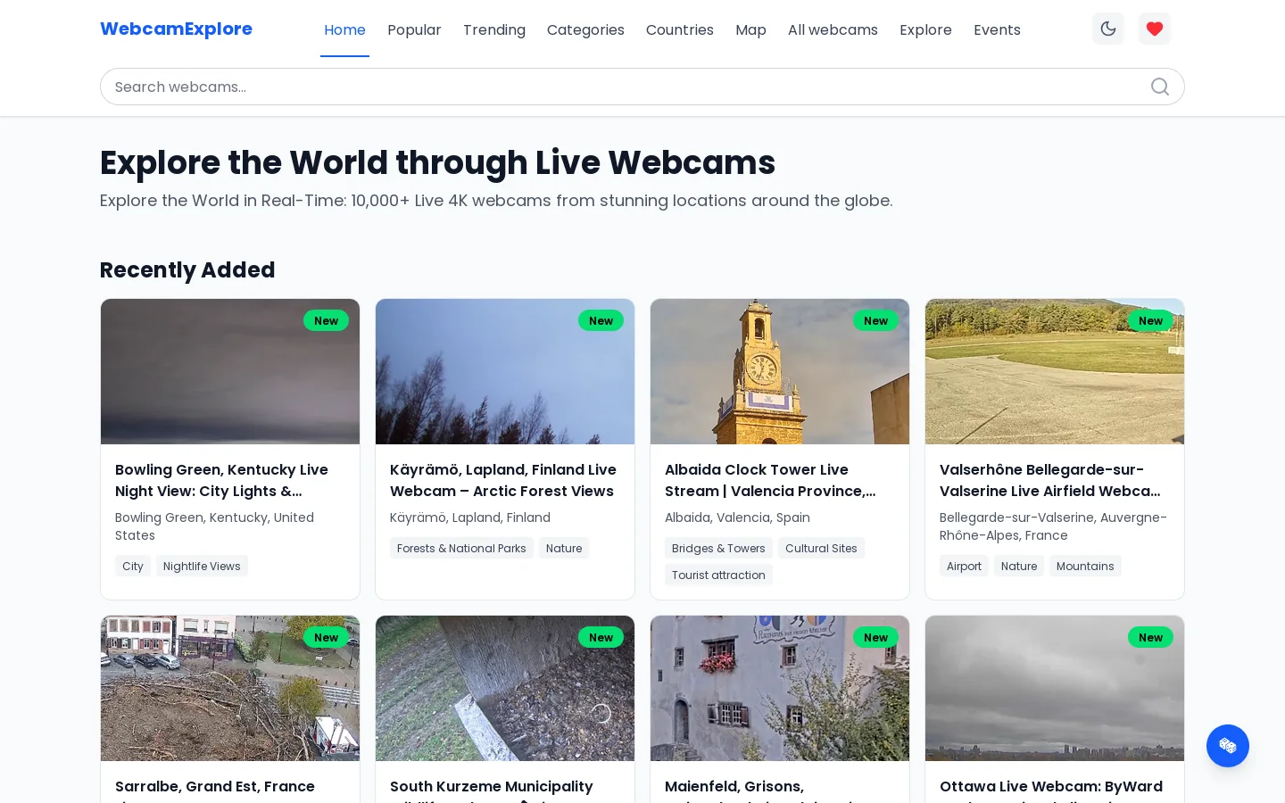Click the Albaida Clock Tower Live Stream title

tap(770, 480)
